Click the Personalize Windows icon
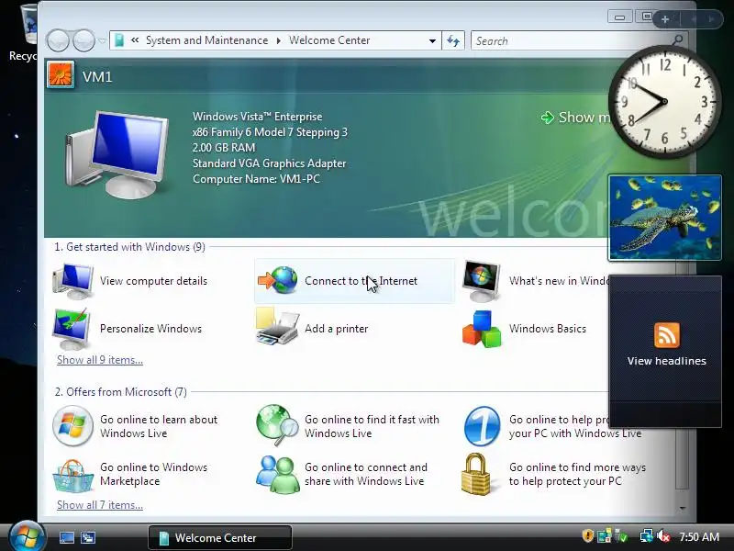This screenshot has height=551, width=734. [72, 329]
